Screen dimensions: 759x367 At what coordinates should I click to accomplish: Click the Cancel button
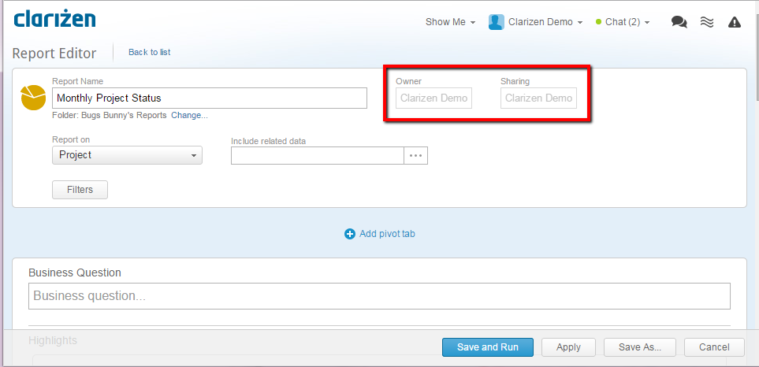[x=714, y=347]
